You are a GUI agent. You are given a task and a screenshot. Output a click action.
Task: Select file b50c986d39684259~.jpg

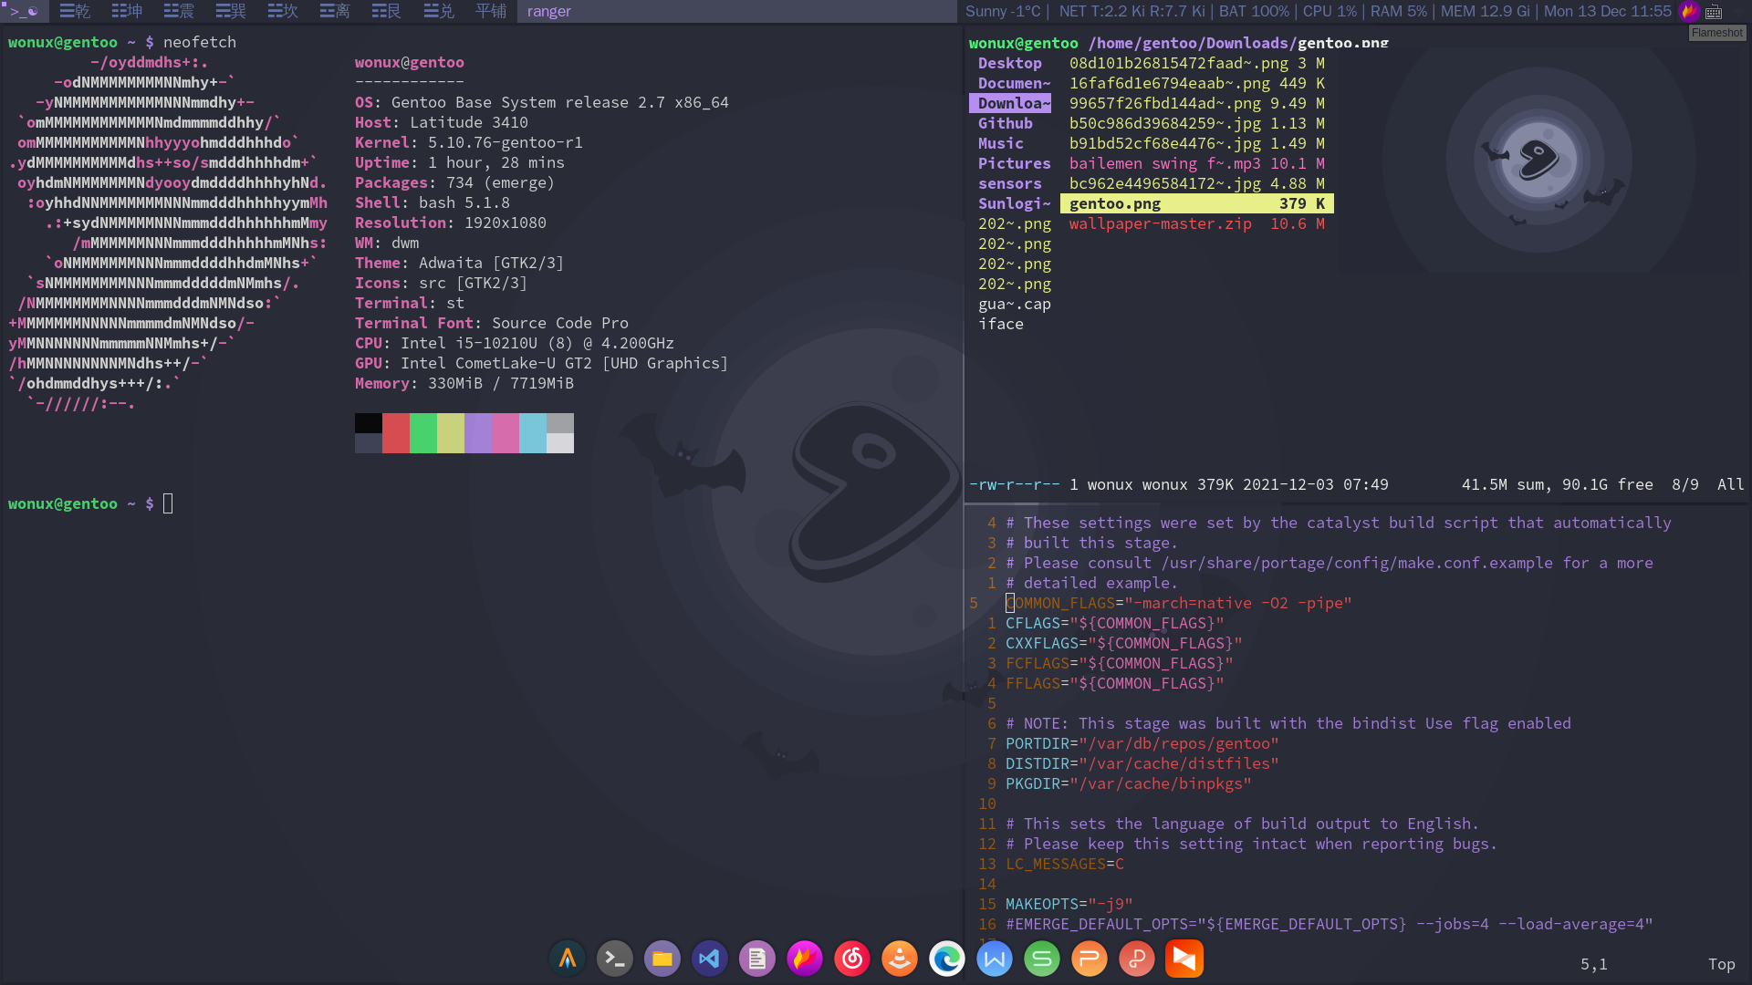coord(1197,123)
